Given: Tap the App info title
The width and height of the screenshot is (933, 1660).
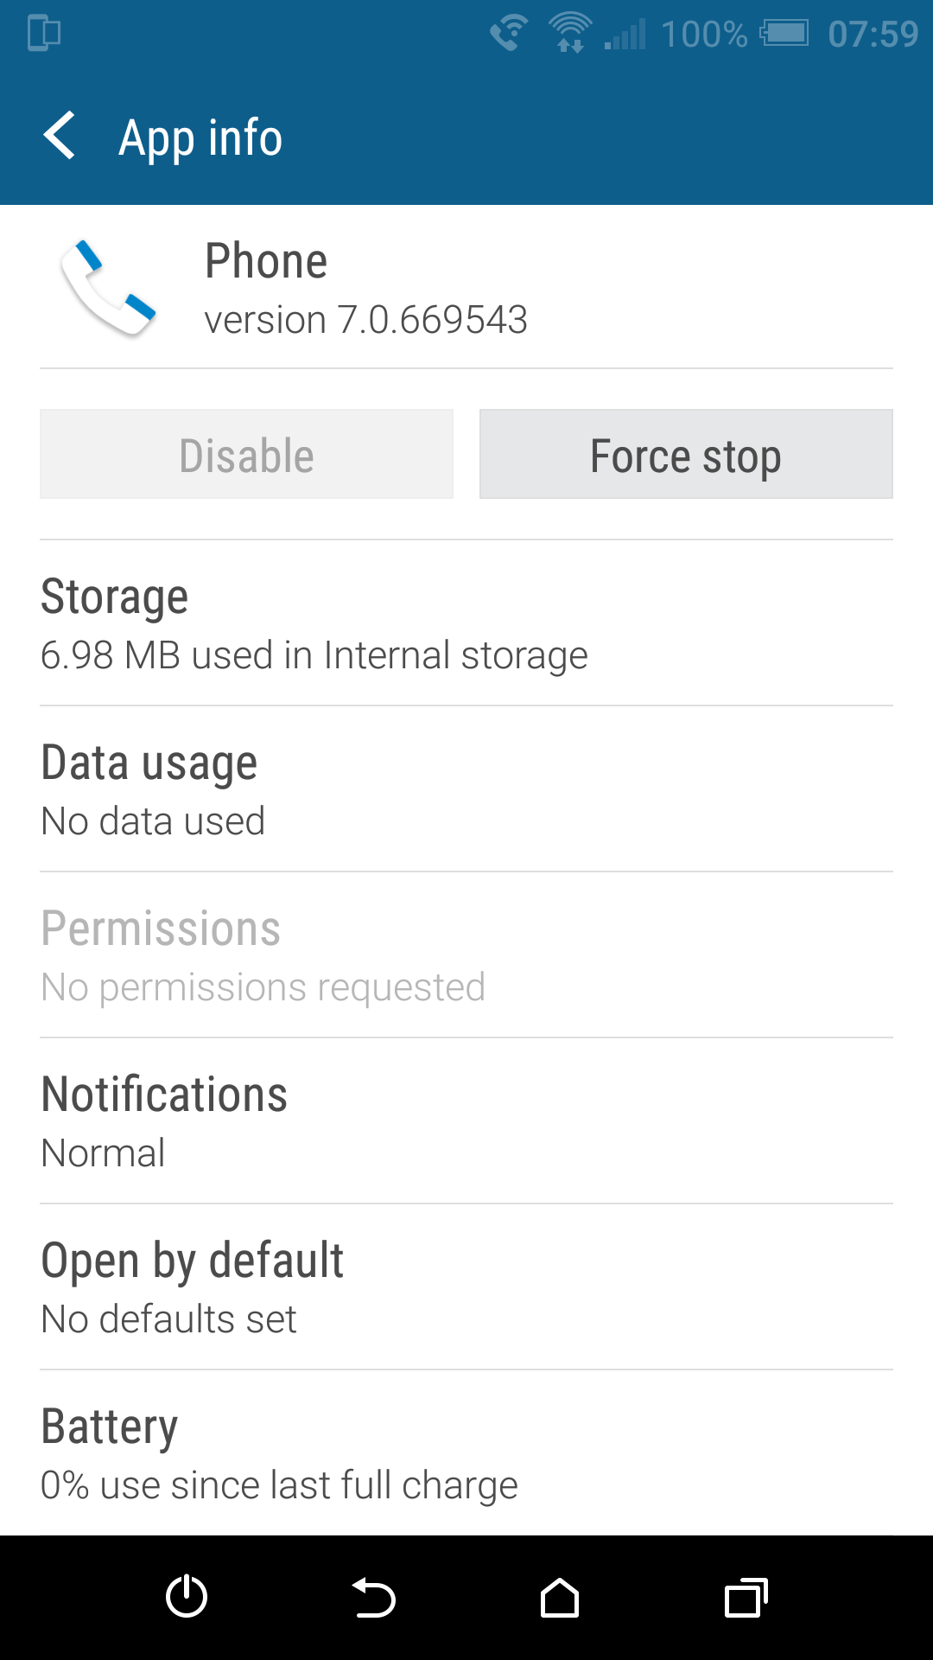Looking at the screenshot, I should pos(200,137).
